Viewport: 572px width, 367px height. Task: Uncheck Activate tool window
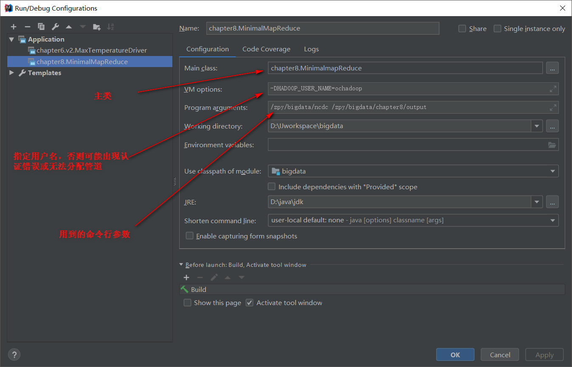(x=249, y=303)
